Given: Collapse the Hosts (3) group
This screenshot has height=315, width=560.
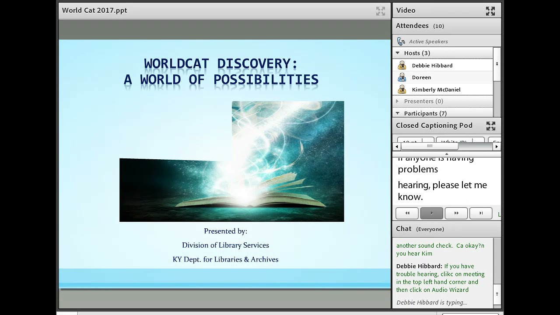Looking at the screenshot, I should click(398, 53).
